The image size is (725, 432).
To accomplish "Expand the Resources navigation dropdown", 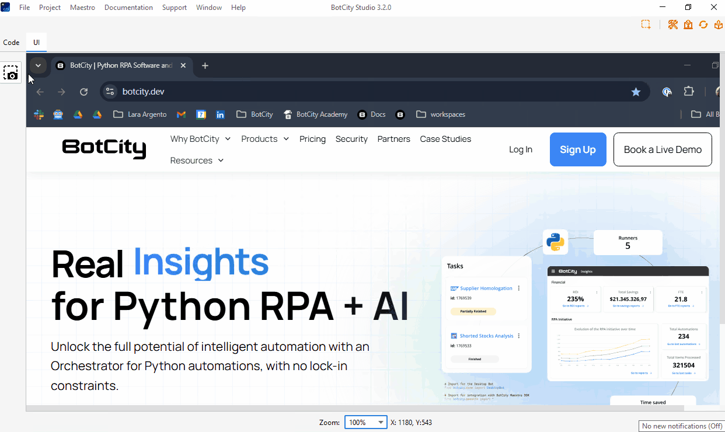I will [x=197, y=161].
